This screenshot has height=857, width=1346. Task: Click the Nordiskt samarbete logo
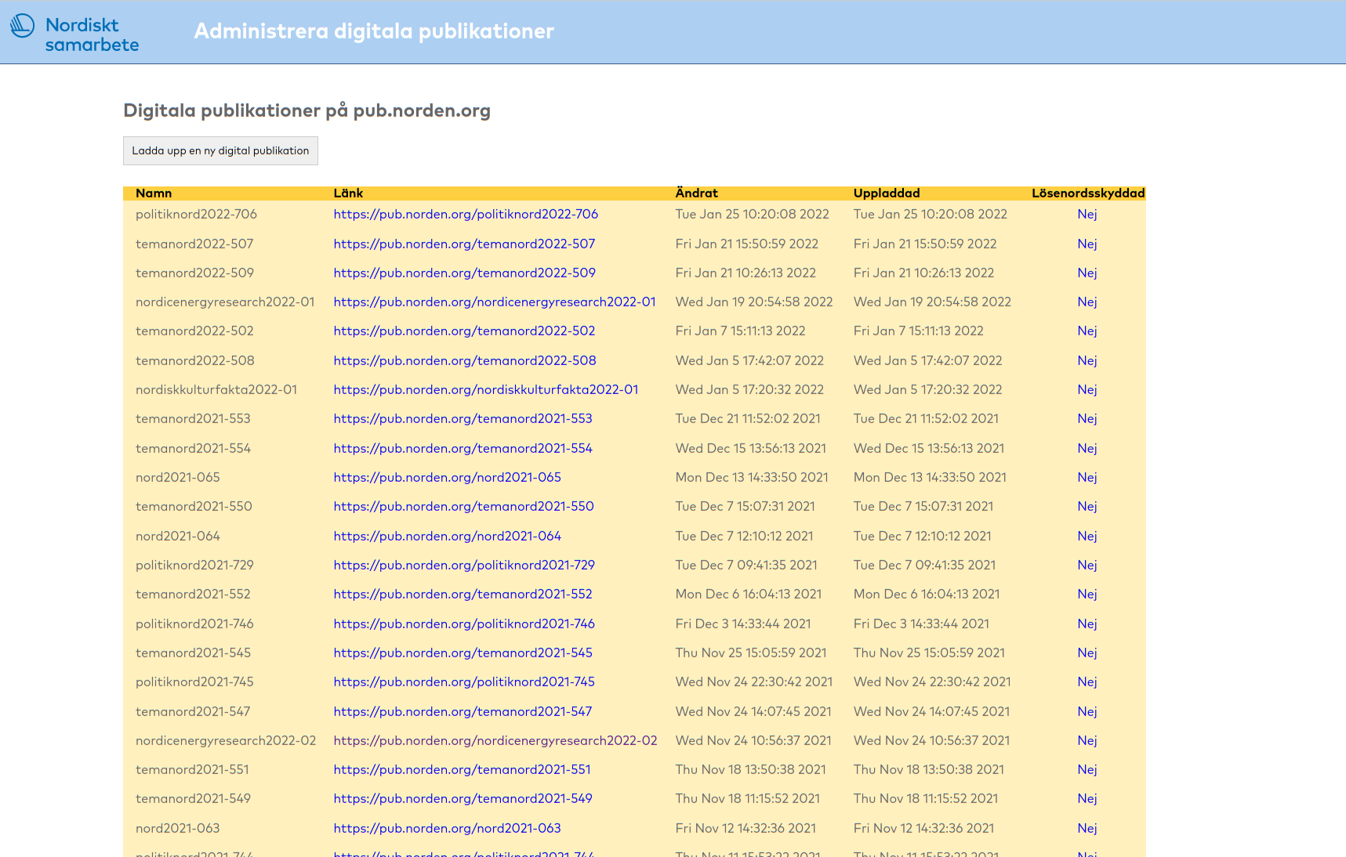(x=74, y=34)
